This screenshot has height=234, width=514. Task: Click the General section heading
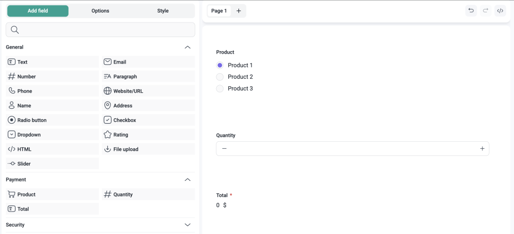[15, 47]
